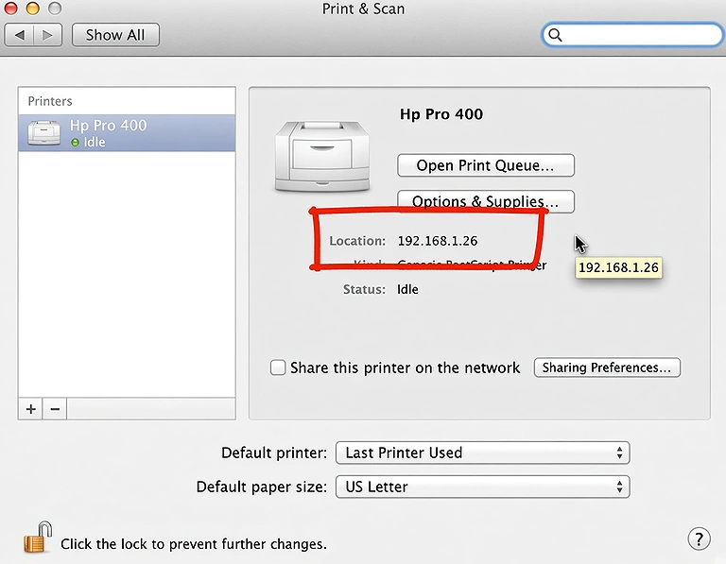Viewport: 726px width, 564px height.
Task: Click the Status value Idle
Action: pyautogui.click(x=407, y=290)
